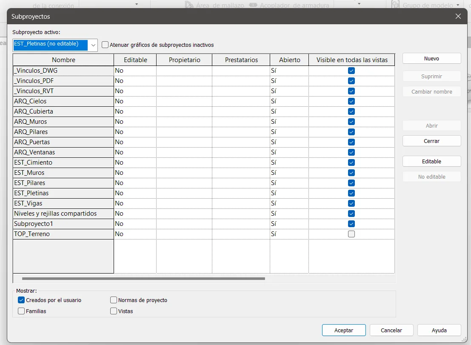Check visibility for TOP_Terreno row
The image size is (471, 345).
click(351, 234)
